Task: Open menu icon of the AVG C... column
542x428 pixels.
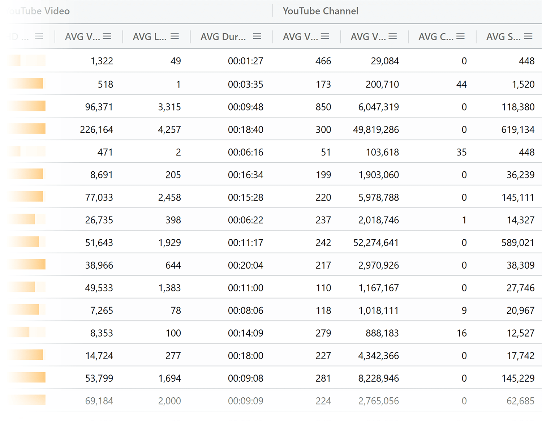Action: [460, 36]
